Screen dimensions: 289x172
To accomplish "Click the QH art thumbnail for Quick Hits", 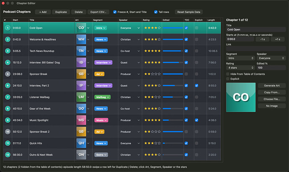I will tap(81, 143).
